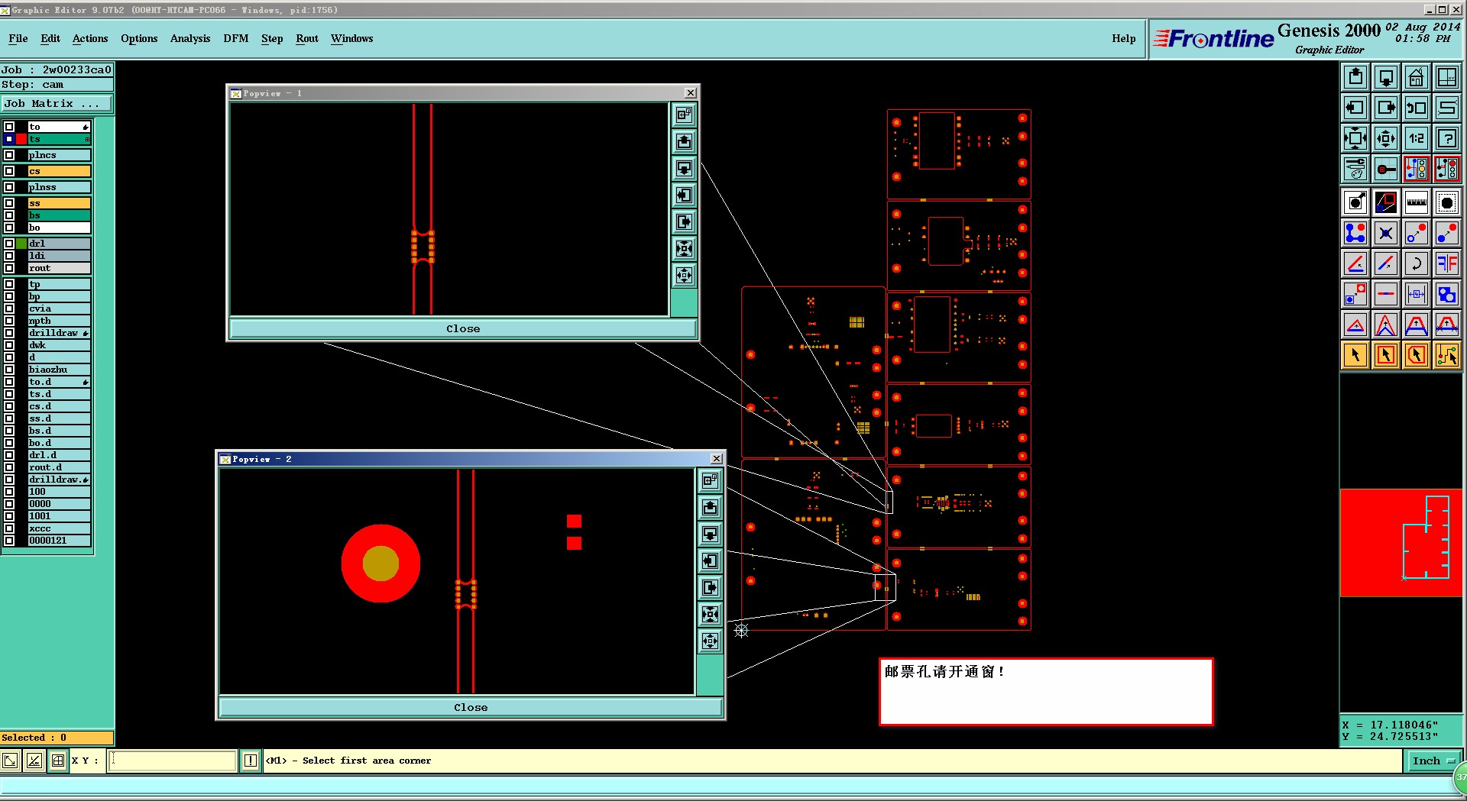Viewport: 1467px width, 801px height.
Task: Open the Job Matrix button
Action: [57, 104]
